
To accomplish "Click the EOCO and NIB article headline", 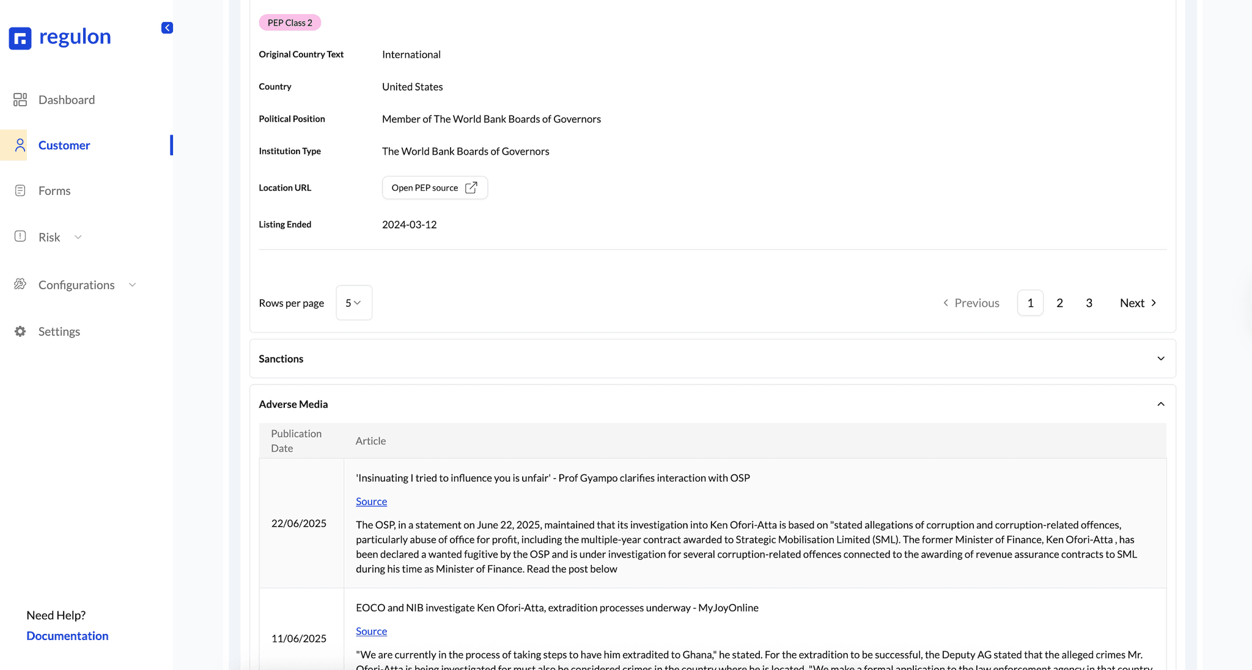I will (x=557, y=608).
